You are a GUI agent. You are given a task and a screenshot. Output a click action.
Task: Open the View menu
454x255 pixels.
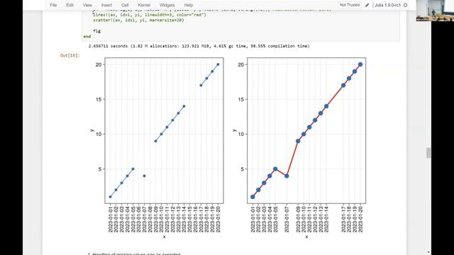coord(87,5)
